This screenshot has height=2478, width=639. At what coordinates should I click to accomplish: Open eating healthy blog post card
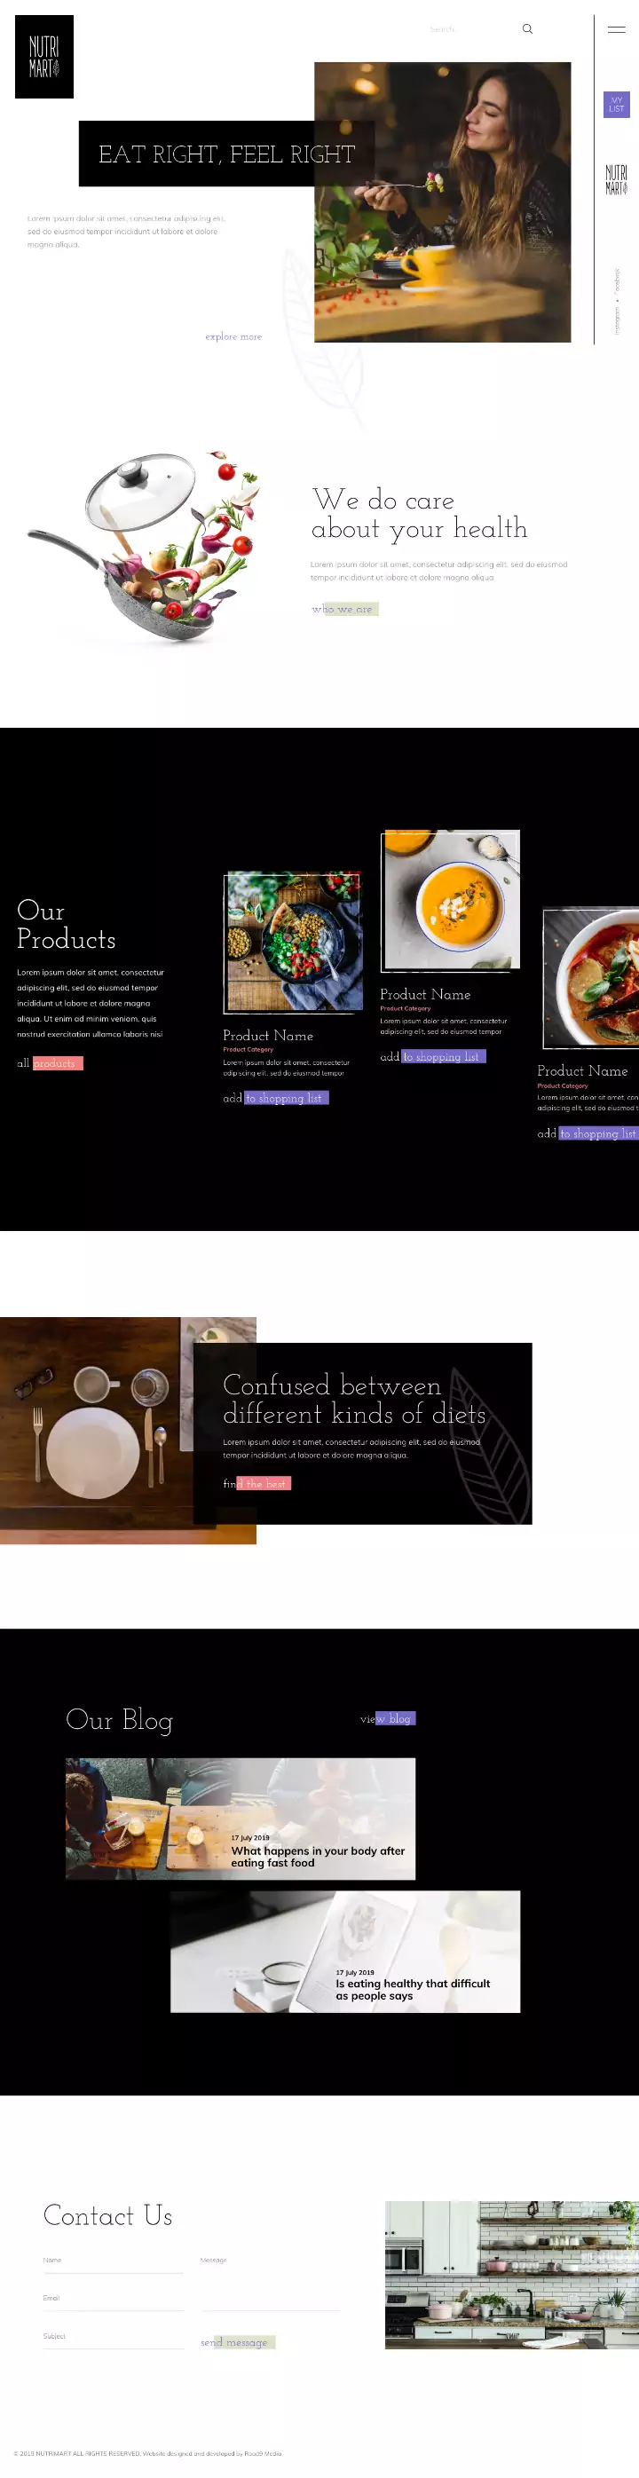click(345, 1951)
